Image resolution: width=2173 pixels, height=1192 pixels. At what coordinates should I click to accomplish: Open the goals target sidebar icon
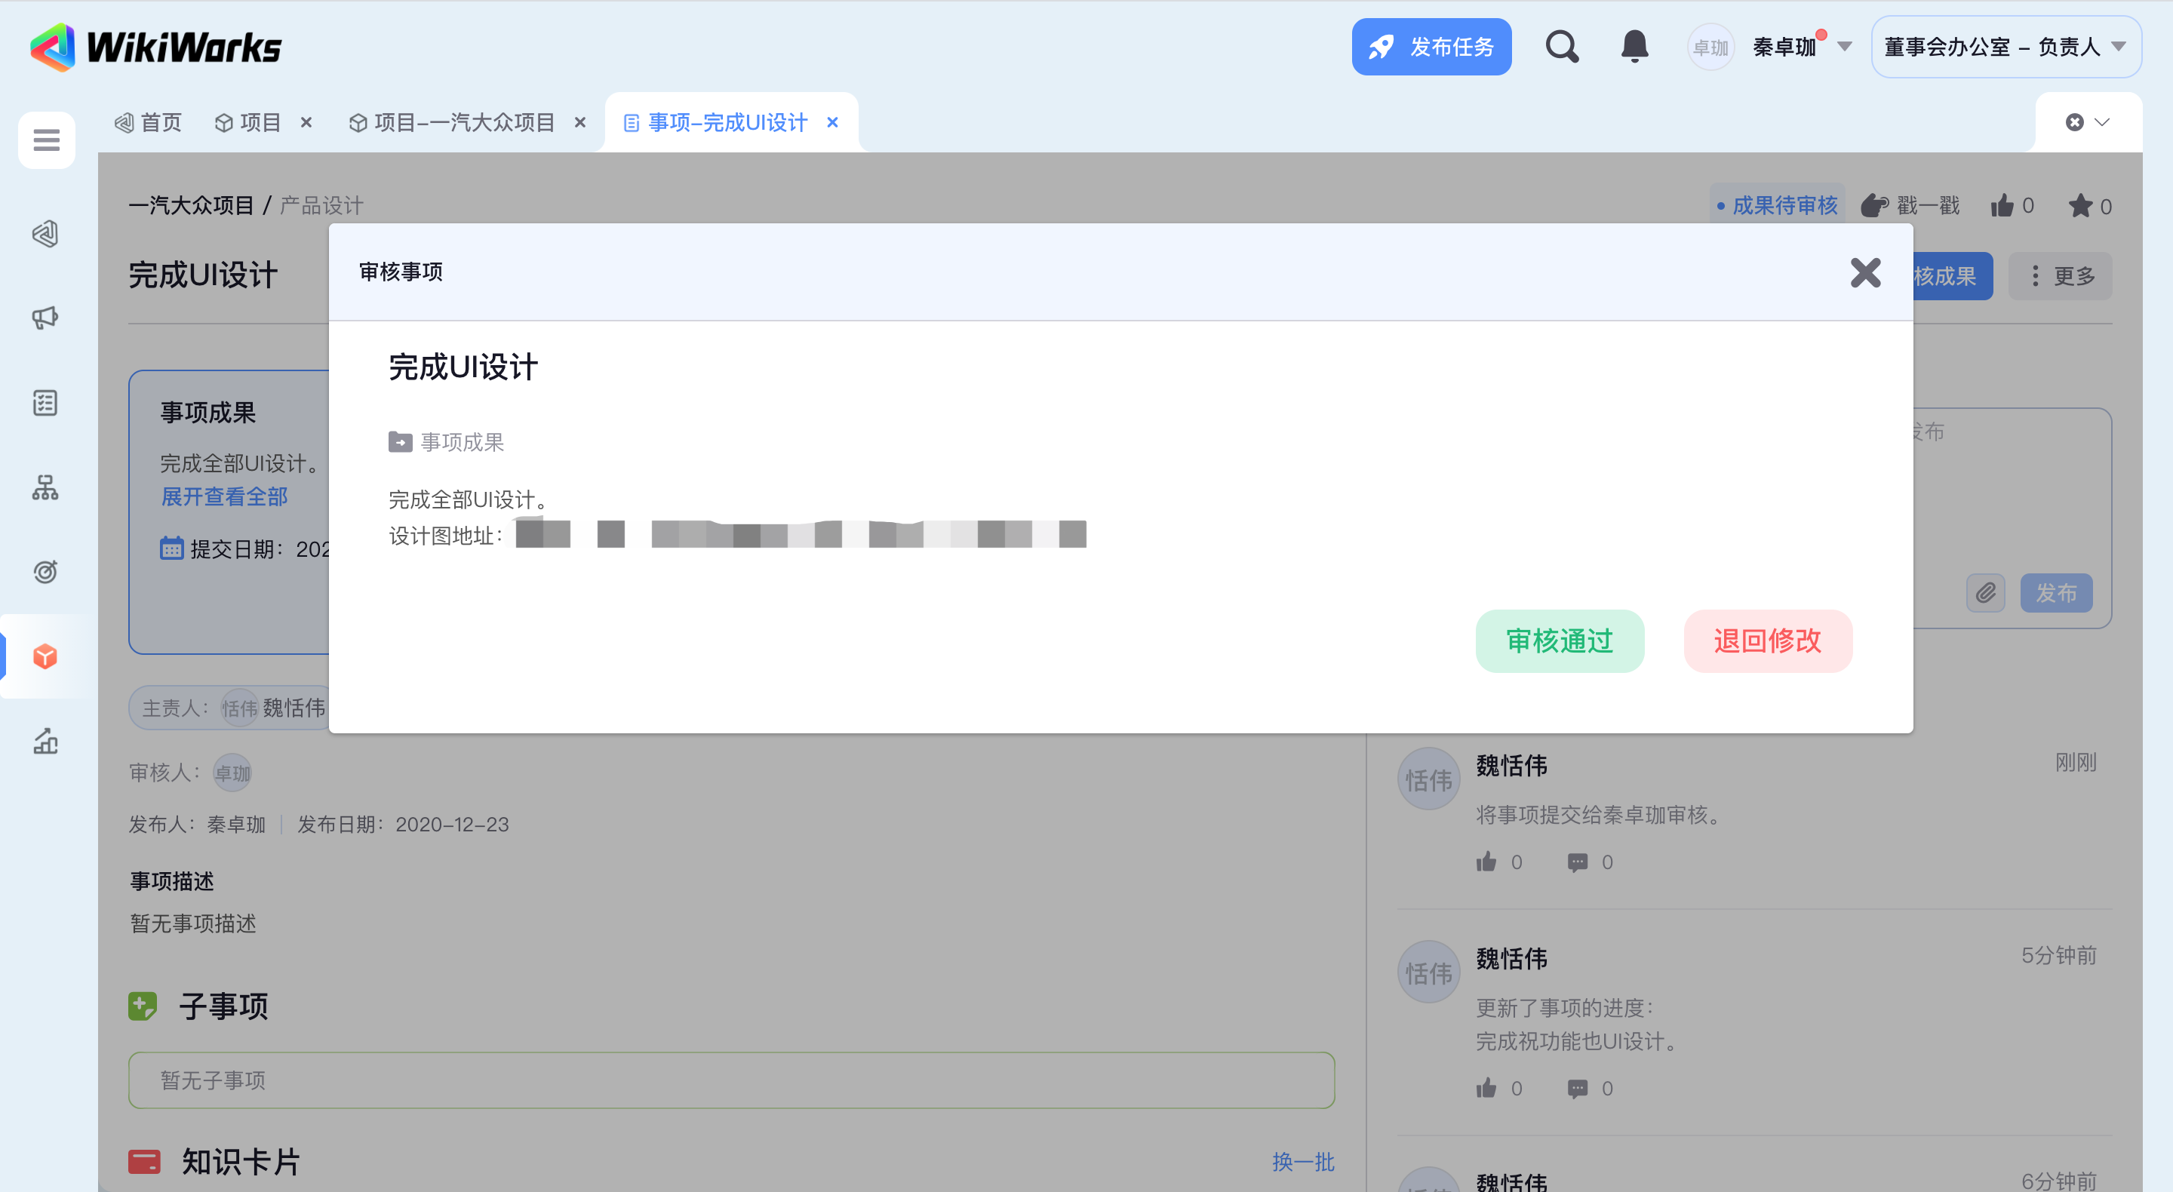(45, 571)
